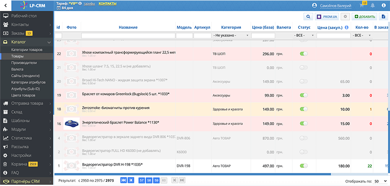The image size is (390, 186).
Task: Click the Название filter input field
Action: tap(128, 36)
